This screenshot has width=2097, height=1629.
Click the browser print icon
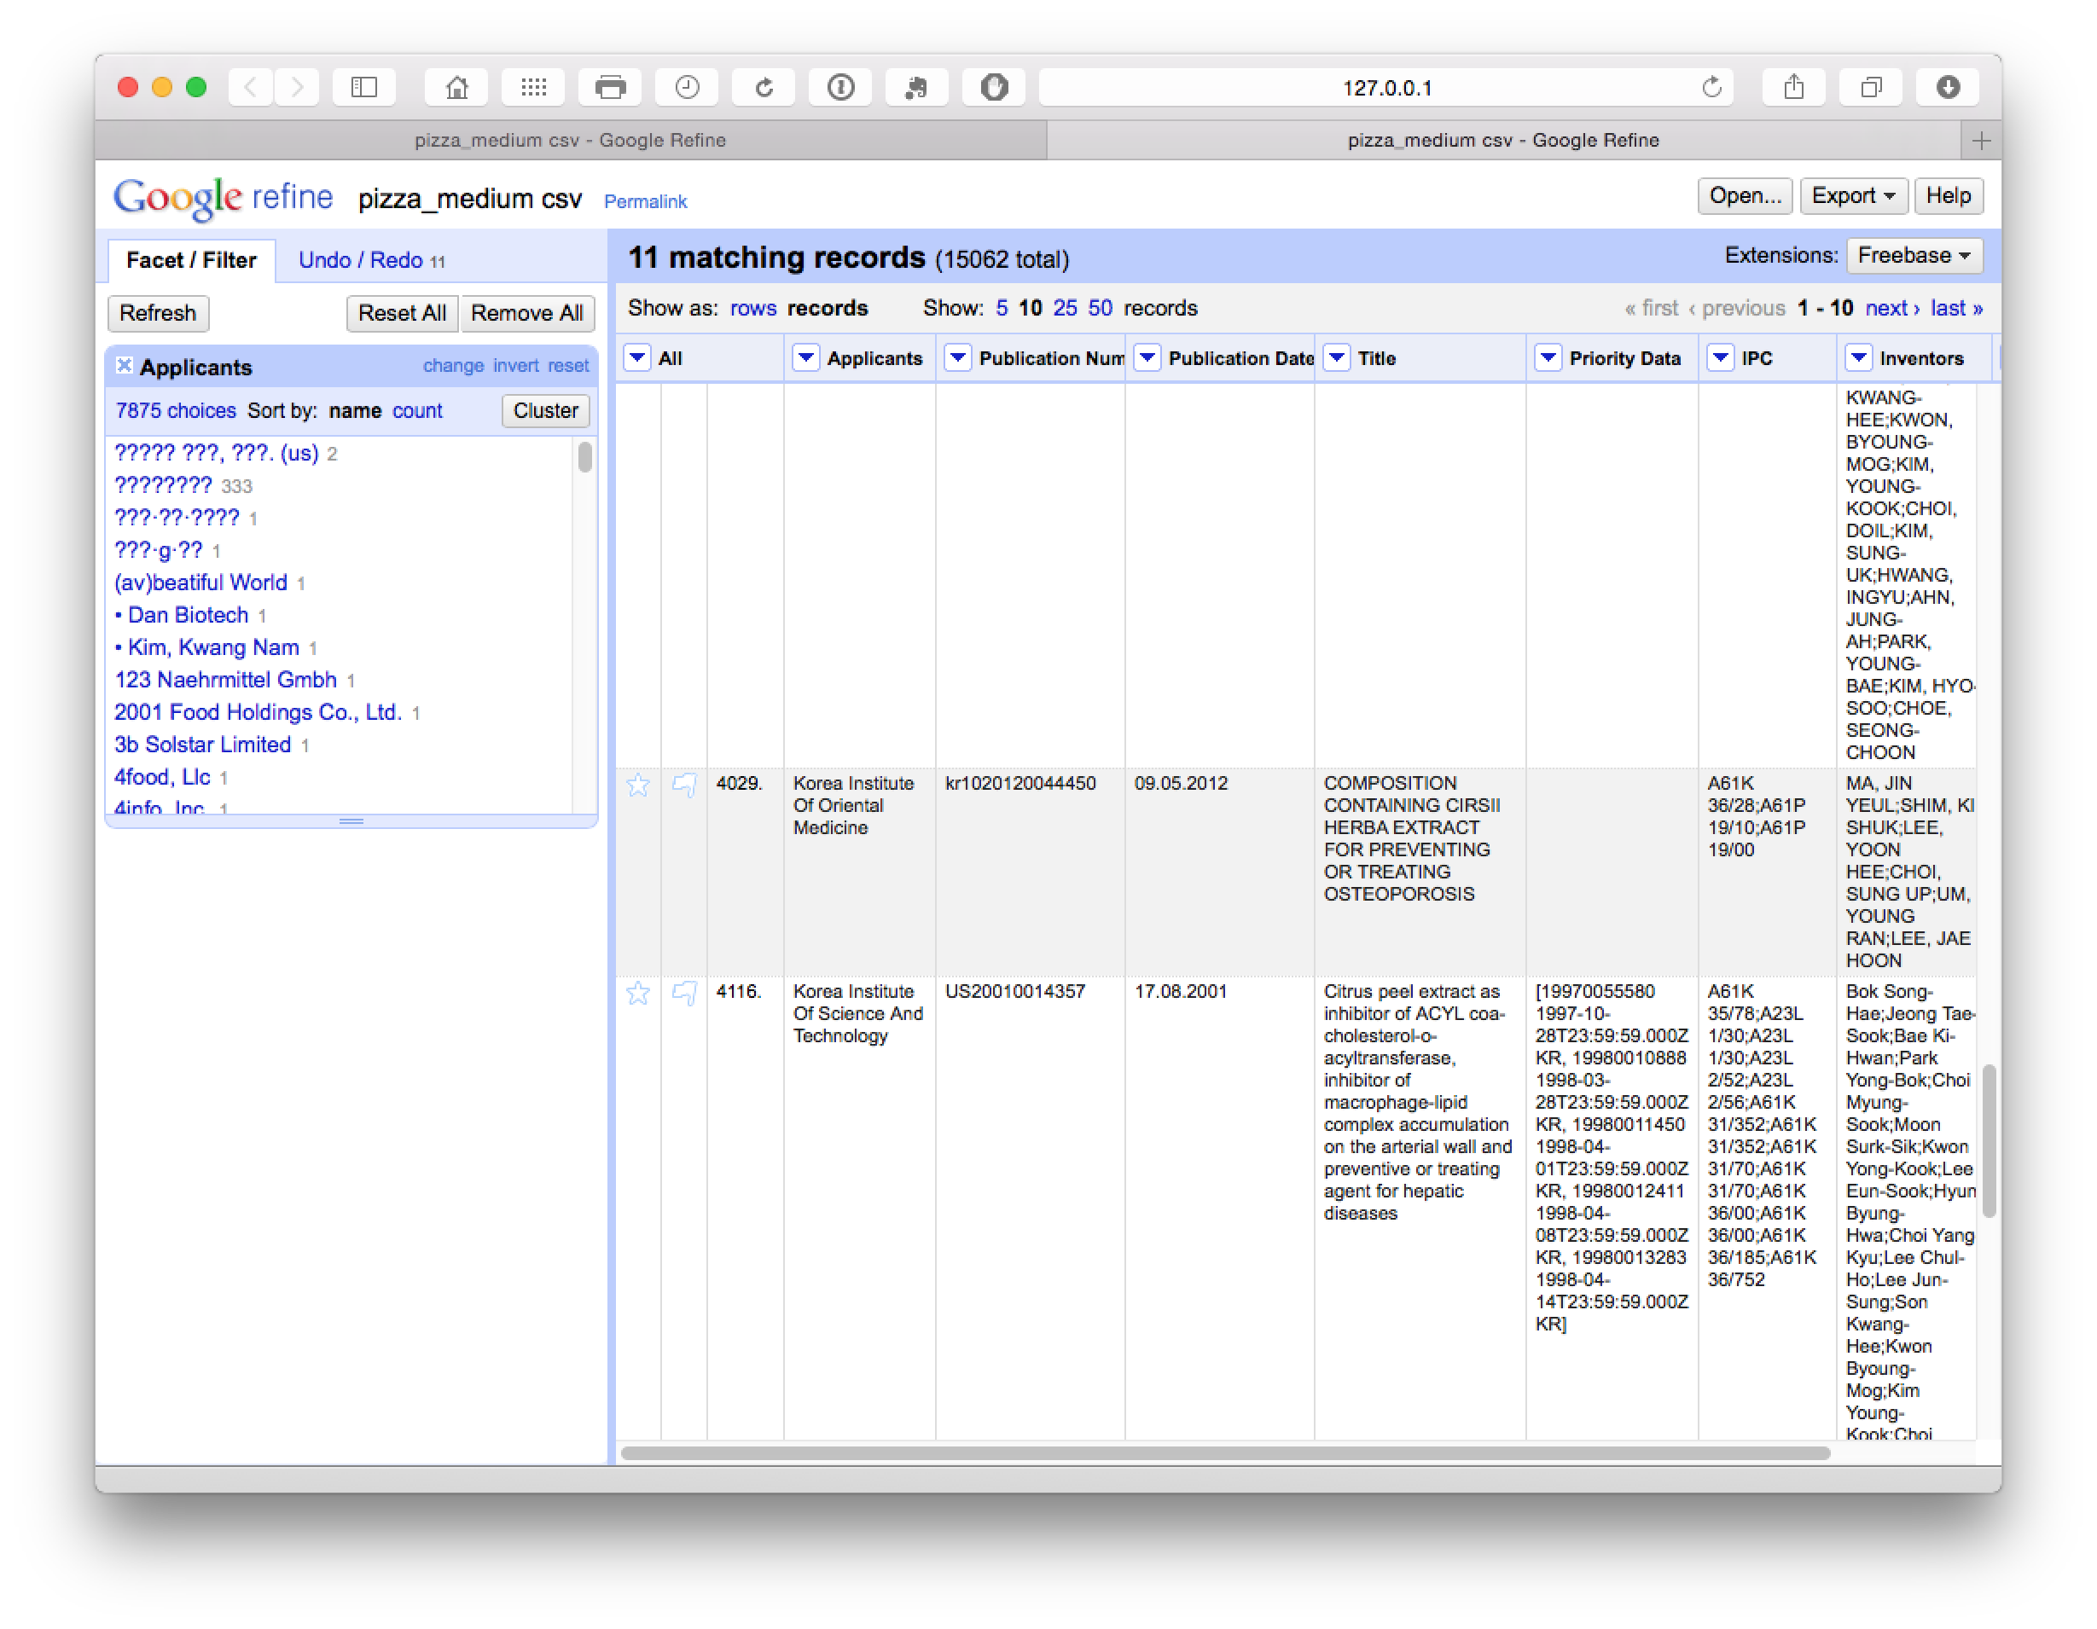coord(610,87)
